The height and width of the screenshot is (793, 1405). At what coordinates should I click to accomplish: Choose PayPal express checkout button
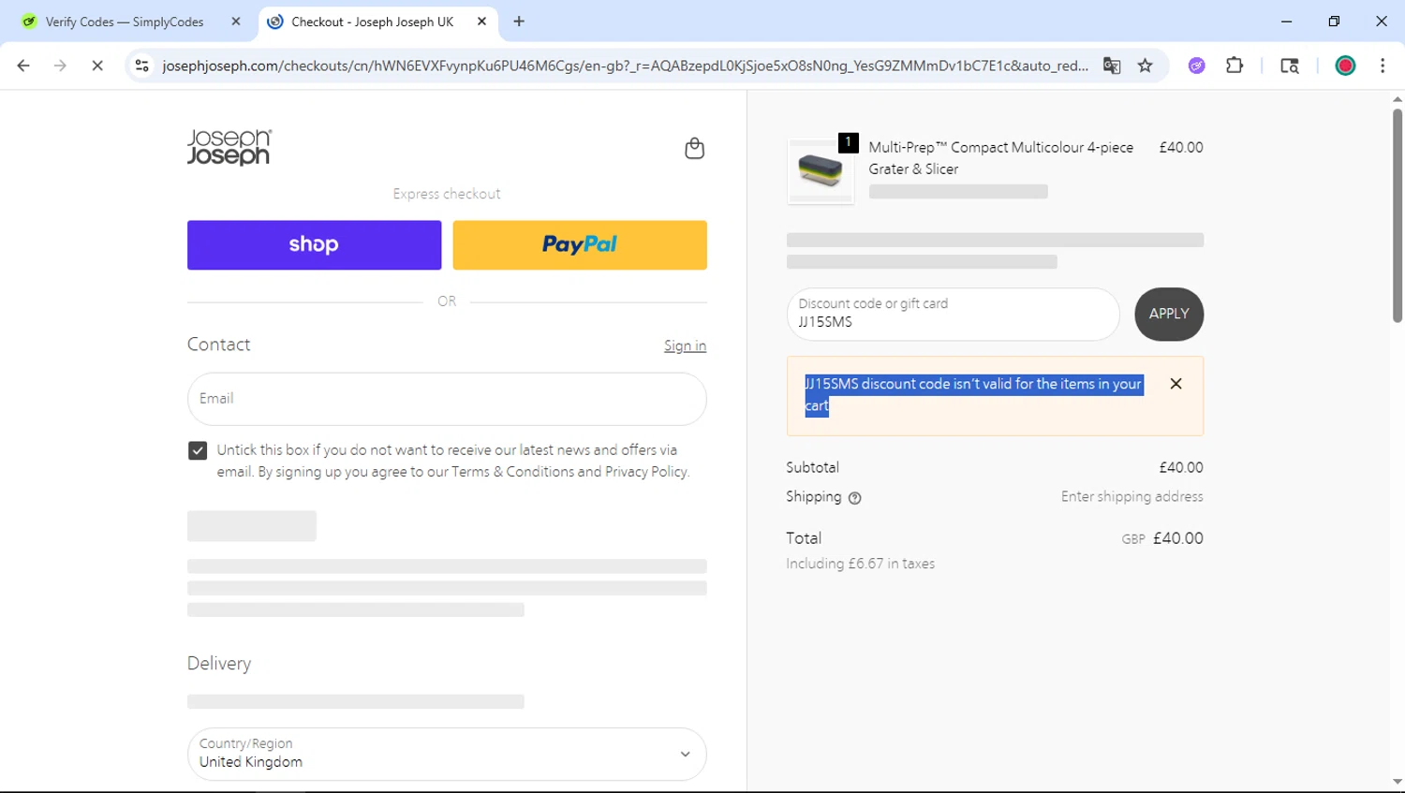coord(580,245)
